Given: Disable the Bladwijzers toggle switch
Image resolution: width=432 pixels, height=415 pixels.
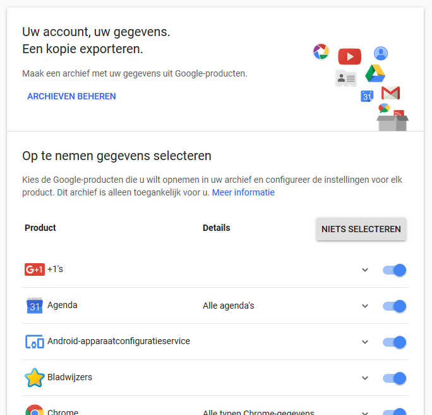Looking at the screenshot, I should [x=395, y=378].
